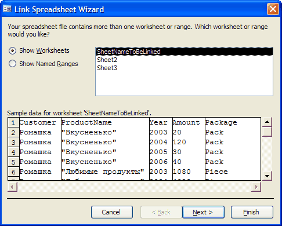Choose Sheet2 from the worksheet list

(x=184, y=60)
